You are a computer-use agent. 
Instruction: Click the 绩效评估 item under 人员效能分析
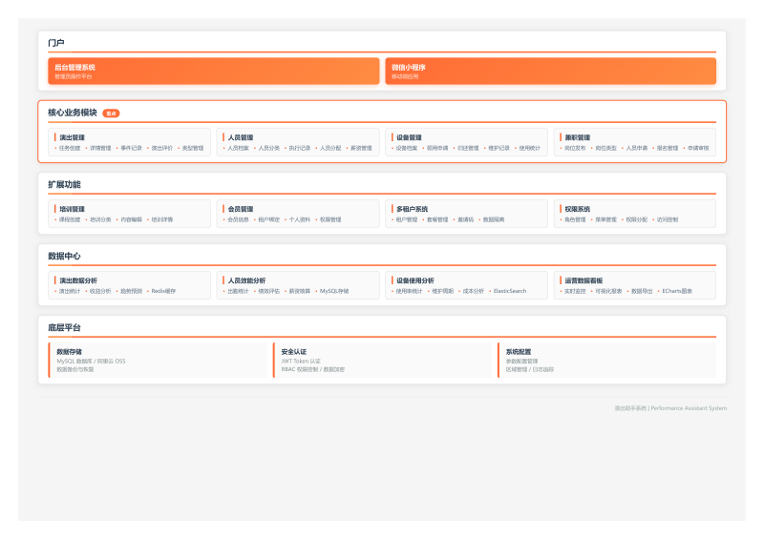click(269, 291)
